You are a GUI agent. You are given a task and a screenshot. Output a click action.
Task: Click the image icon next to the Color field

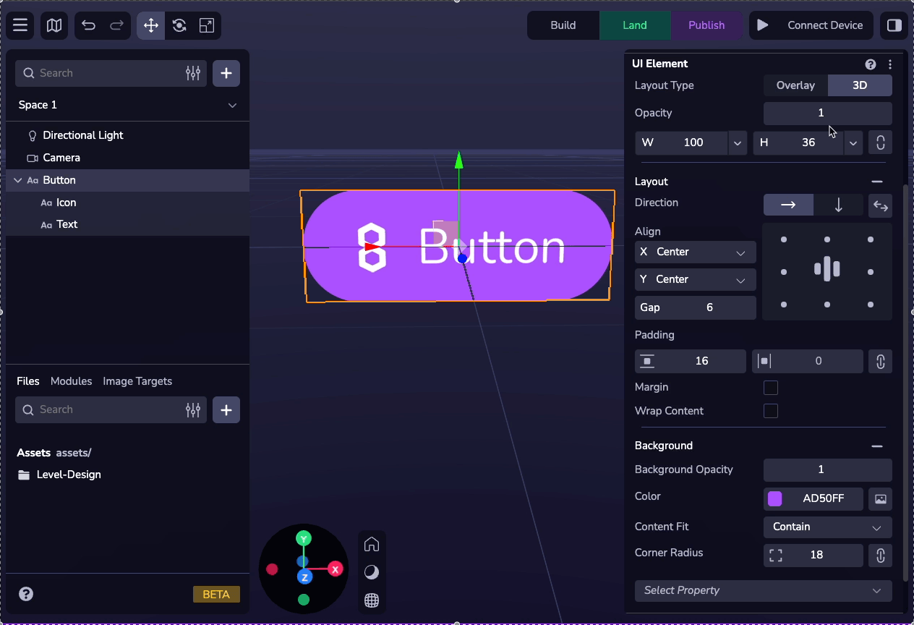879,498
